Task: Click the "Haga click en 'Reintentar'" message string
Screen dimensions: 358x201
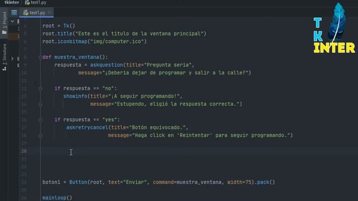Action: point(211,135)
